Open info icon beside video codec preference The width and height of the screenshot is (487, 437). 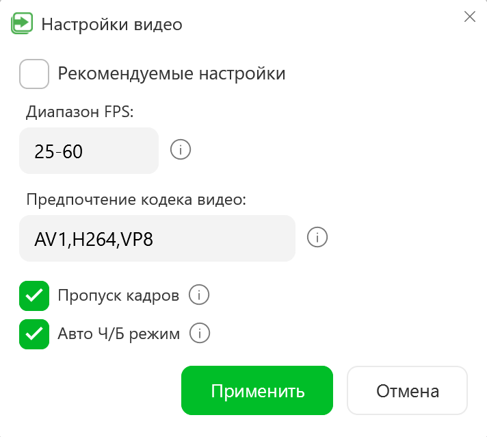(317, 238)
